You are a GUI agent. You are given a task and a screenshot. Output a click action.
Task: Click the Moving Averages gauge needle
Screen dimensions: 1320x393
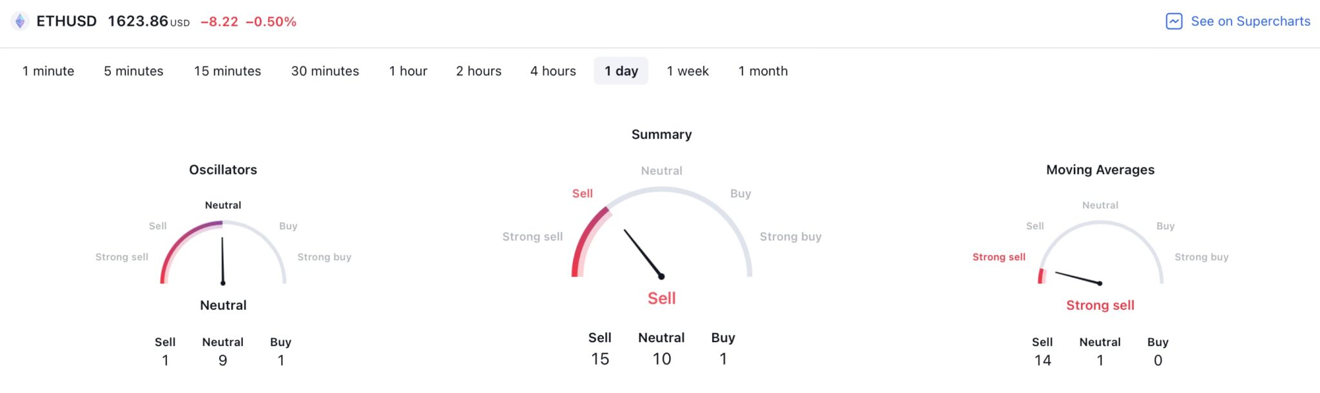coord(1077,278)
